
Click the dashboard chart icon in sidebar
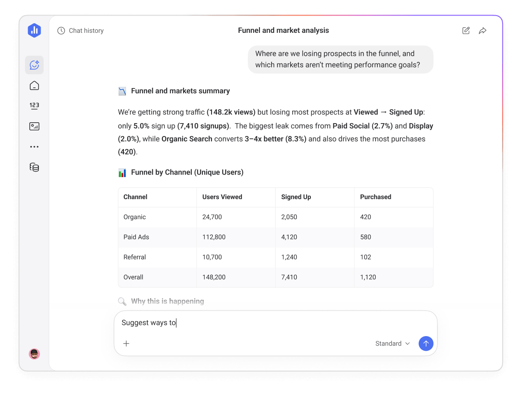34,126
